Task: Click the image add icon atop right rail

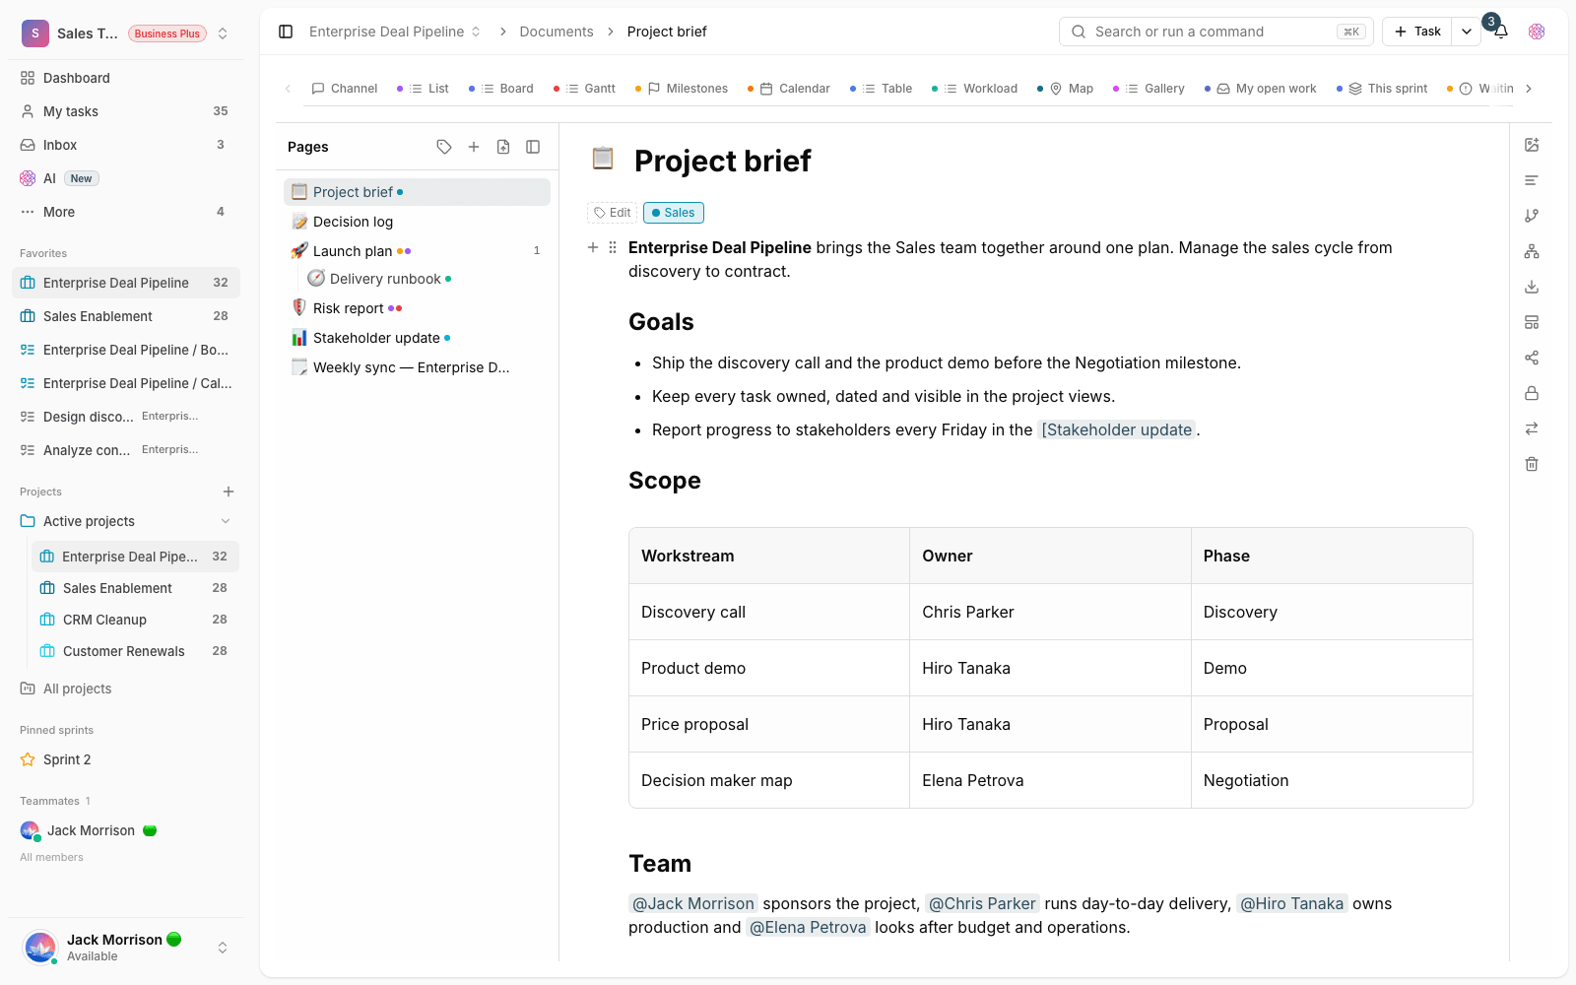Action: click(1532, 145)
